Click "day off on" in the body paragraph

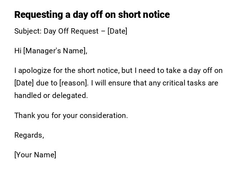205,70
